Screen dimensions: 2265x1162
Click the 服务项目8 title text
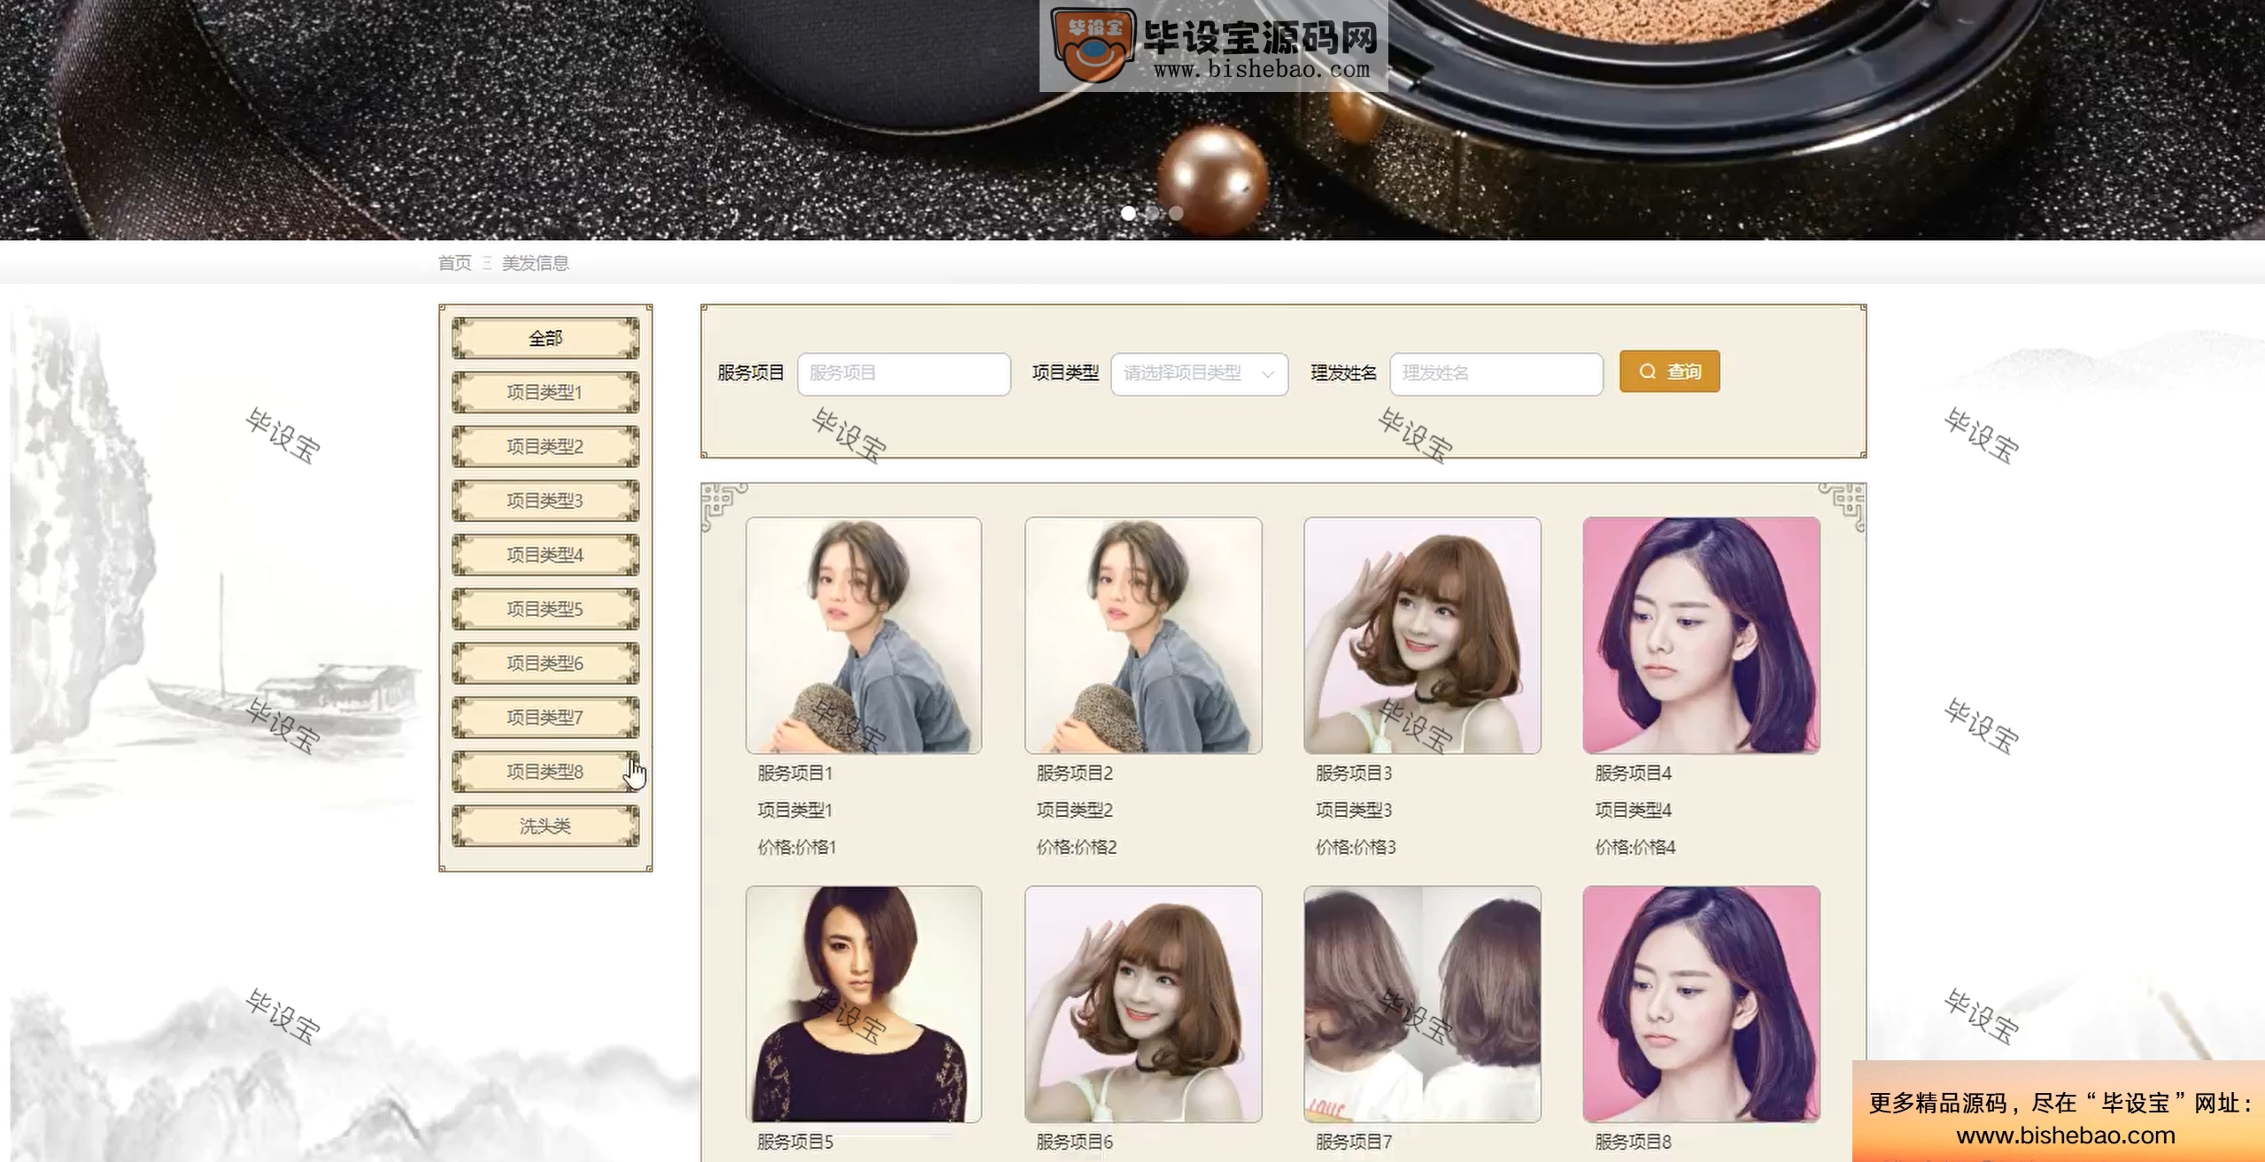point(1633,1142)
